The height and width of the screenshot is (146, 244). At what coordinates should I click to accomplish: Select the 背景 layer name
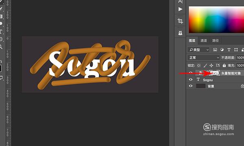(211, 86)
